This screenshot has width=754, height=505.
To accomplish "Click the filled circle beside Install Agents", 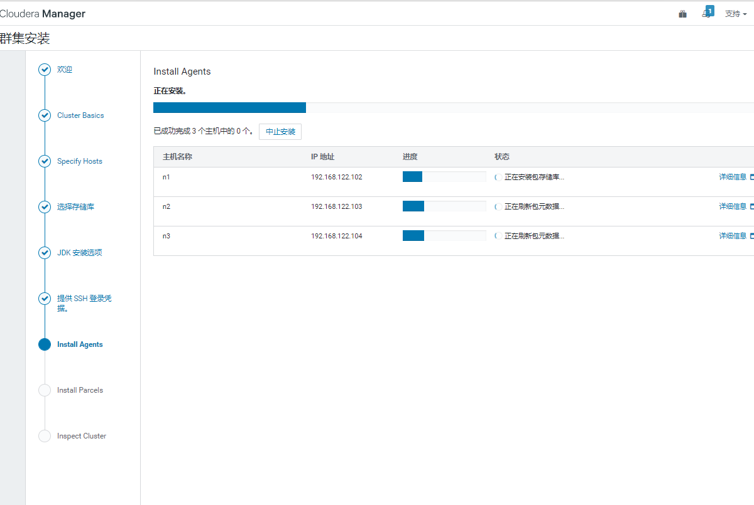I will pyautogui.click(x=45, y=344).
